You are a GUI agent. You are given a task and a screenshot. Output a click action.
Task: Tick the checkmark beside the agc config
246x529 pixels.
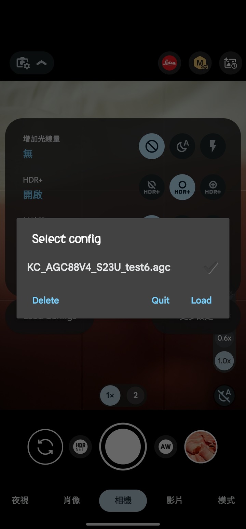(211, 267)
